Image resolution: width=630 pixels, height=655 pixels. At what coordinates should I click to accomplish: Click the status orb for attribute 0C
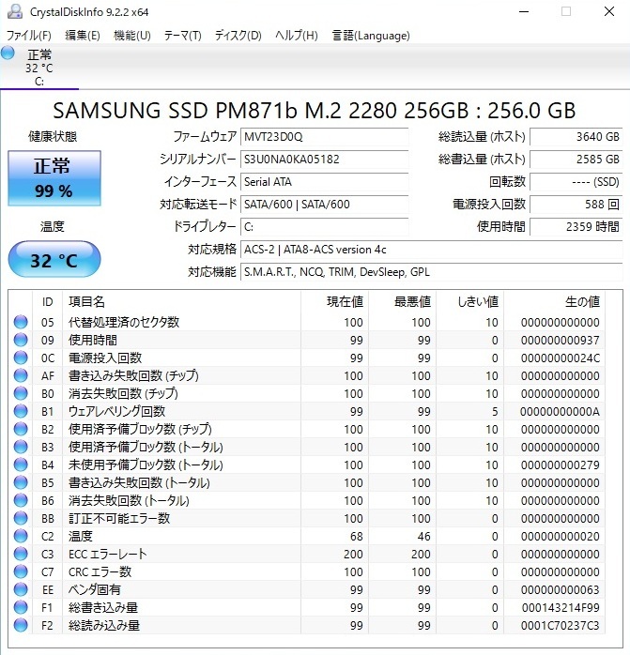[x=21, y=358]
